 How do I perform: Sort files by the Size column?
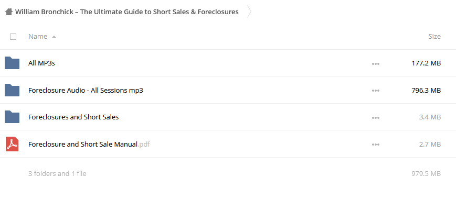click(434, 37)
